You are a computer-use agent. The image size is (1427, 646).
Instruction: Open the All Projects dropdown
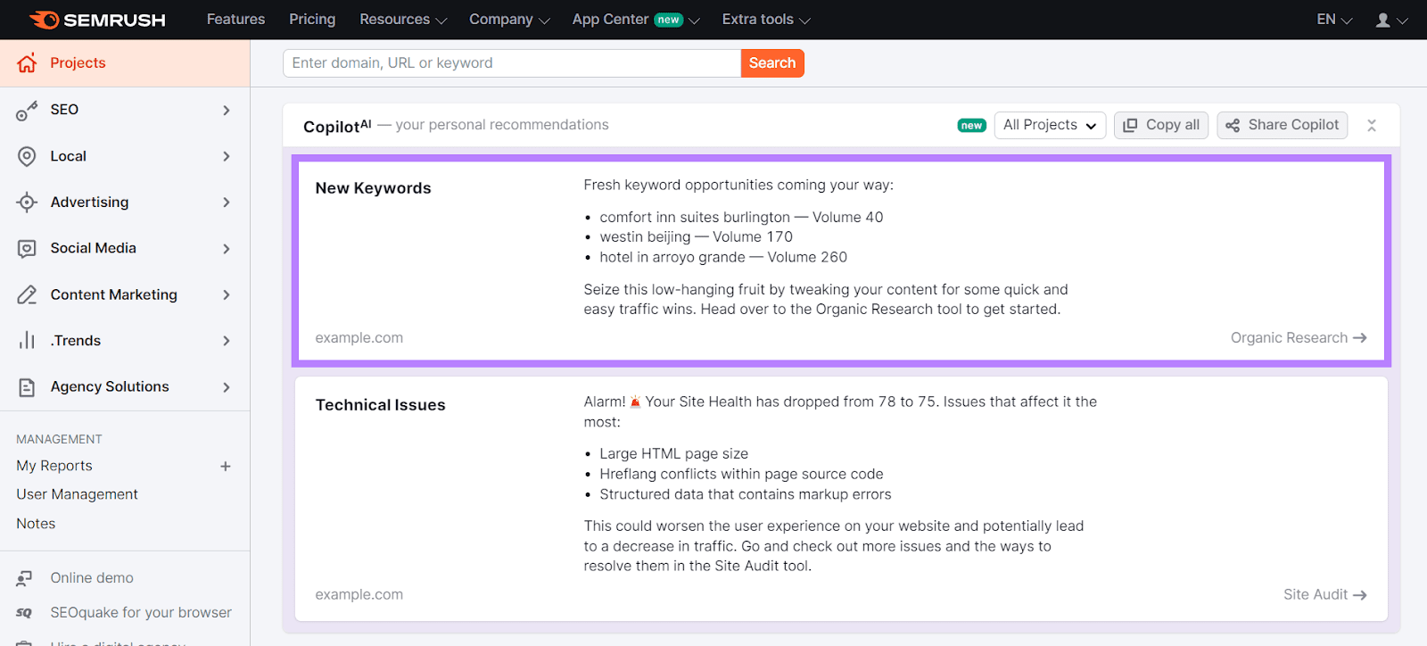(1050, 125)
